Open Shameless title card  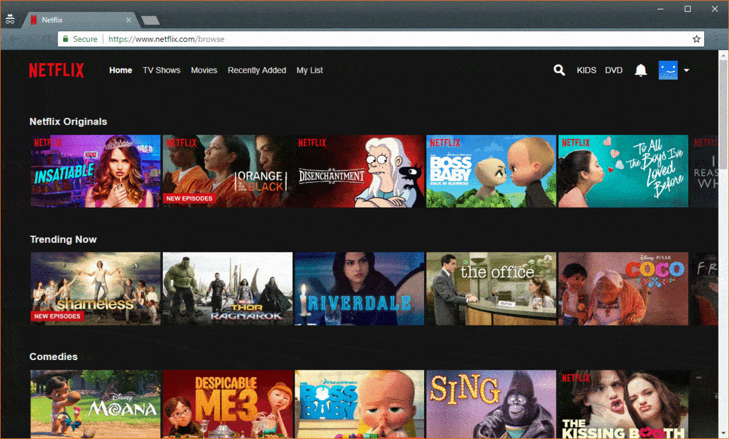tap(96, 288)
